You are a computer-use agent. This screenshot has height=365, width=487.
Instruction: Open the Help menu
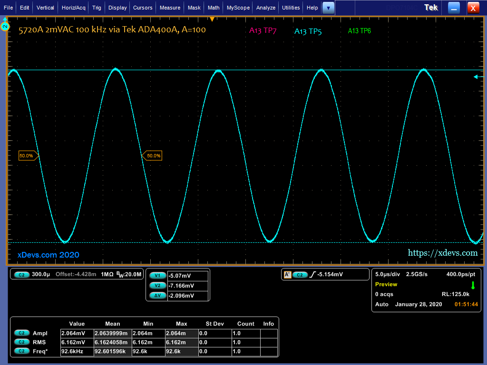312,8
